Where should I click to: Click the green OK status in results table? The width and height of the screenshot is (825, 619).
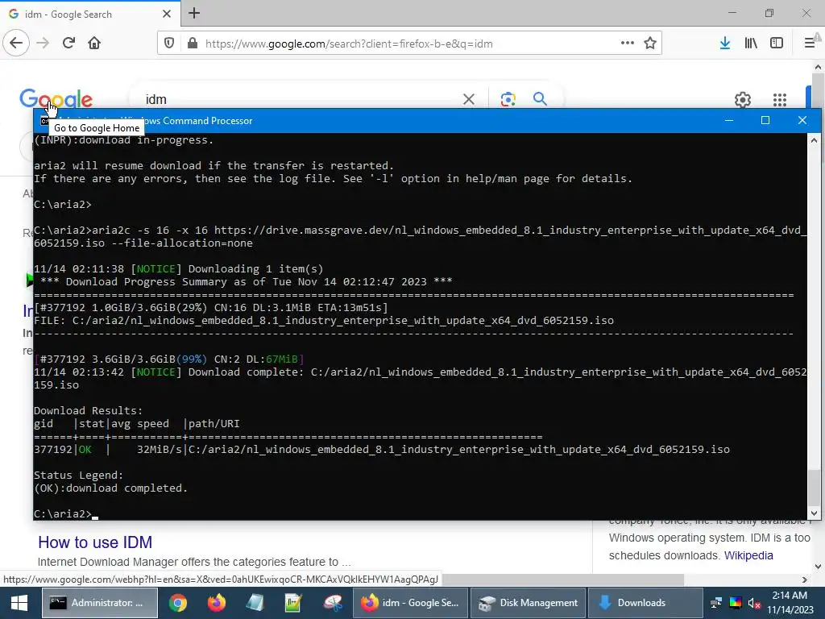[x=85, y=450]
